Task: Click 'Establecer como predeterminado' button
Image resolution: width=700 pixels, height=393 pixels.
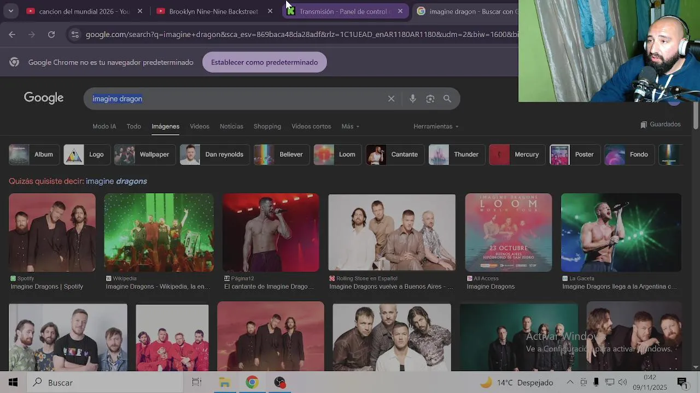Action: (x=265, y=62)
